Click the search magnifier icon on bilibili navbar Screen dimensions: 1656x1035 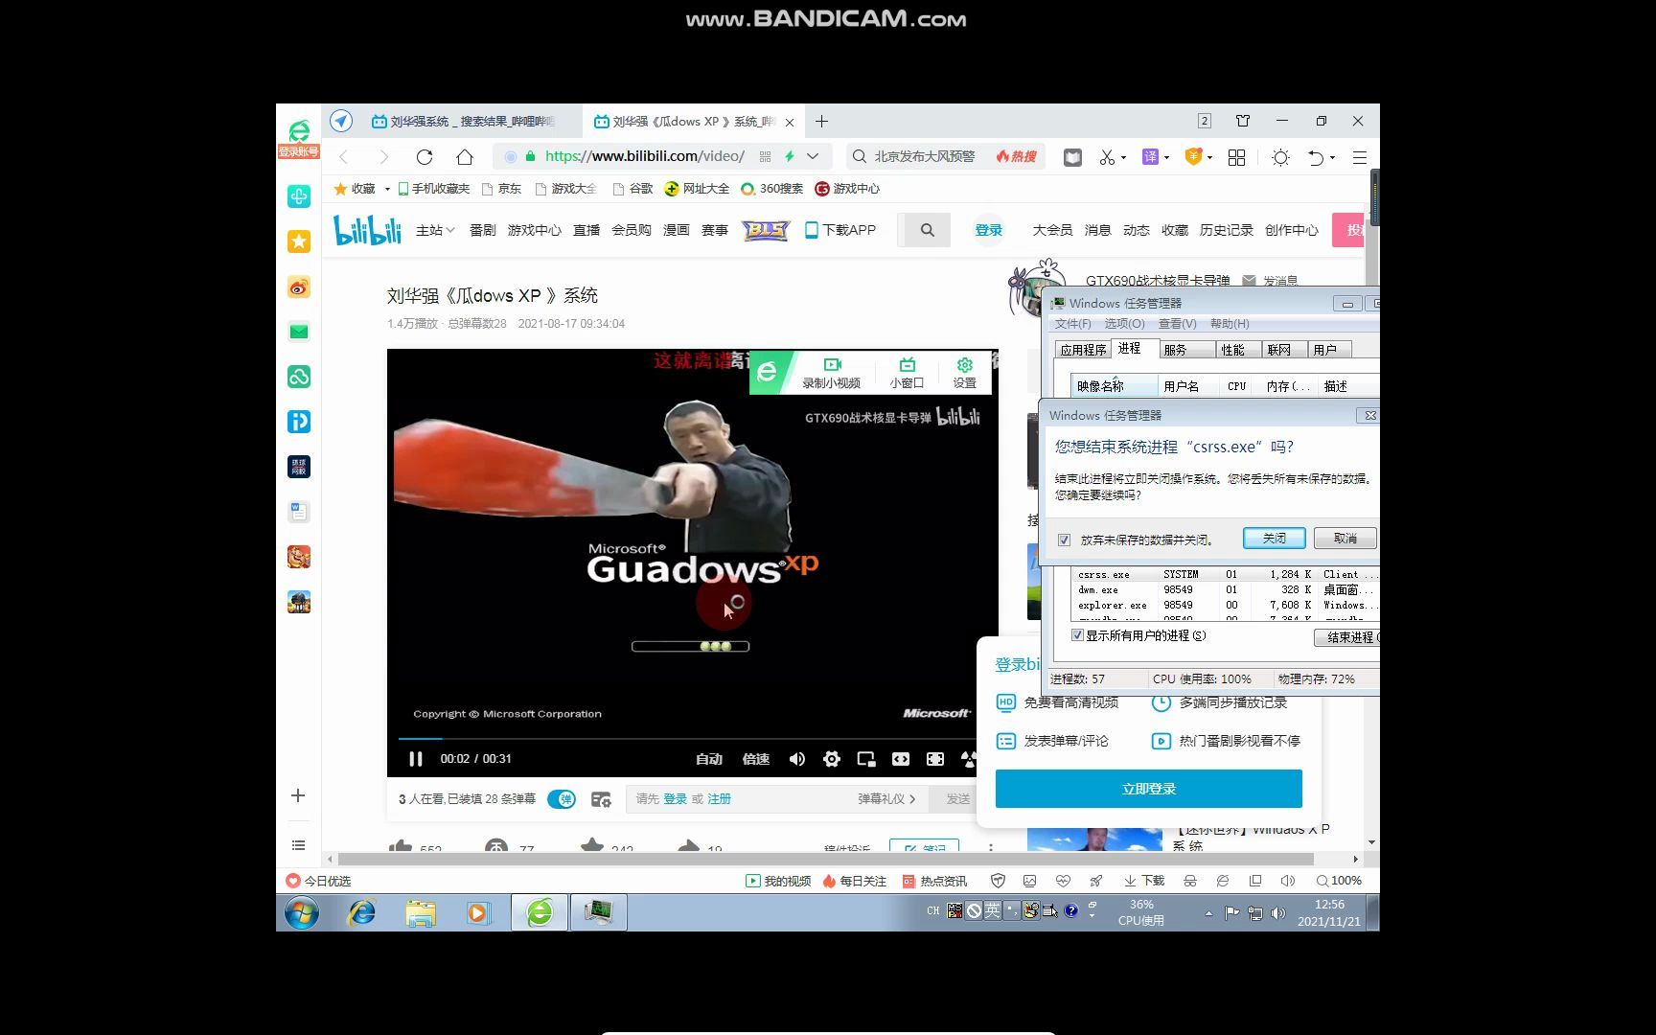924,230
